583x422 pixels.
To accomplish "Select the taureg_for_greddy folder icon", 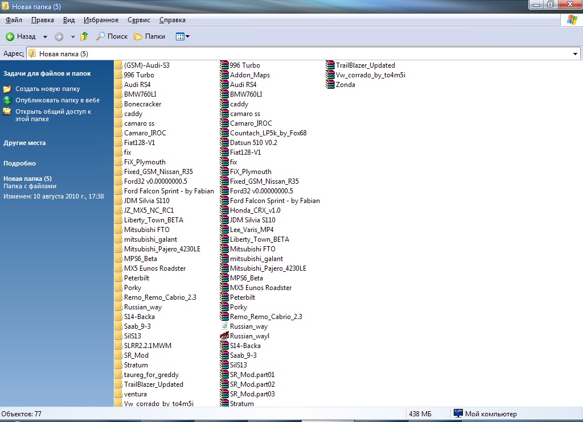I will tap(118, 374).
